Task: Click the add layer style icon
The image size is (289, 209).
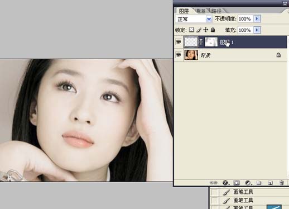Action: [225, 183]
